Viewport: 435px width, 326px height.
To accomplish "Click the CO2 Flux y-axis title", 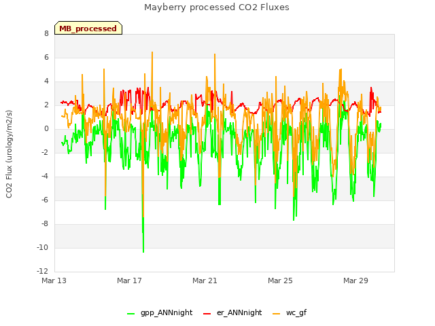I will (x=9, y=154).
